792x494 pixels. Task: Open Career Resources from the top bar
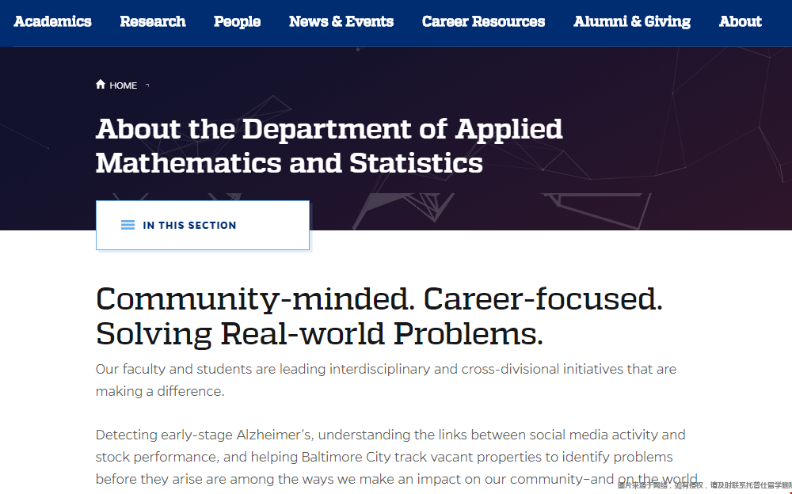(483, 22)
